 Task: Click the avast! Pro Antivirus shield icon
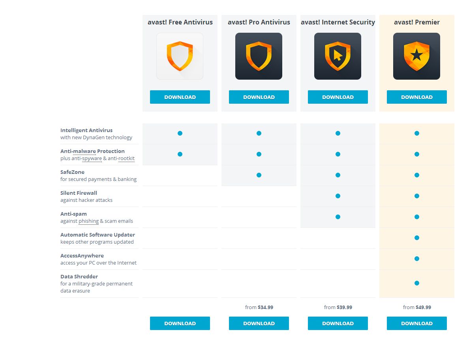[x=259, y=56]
